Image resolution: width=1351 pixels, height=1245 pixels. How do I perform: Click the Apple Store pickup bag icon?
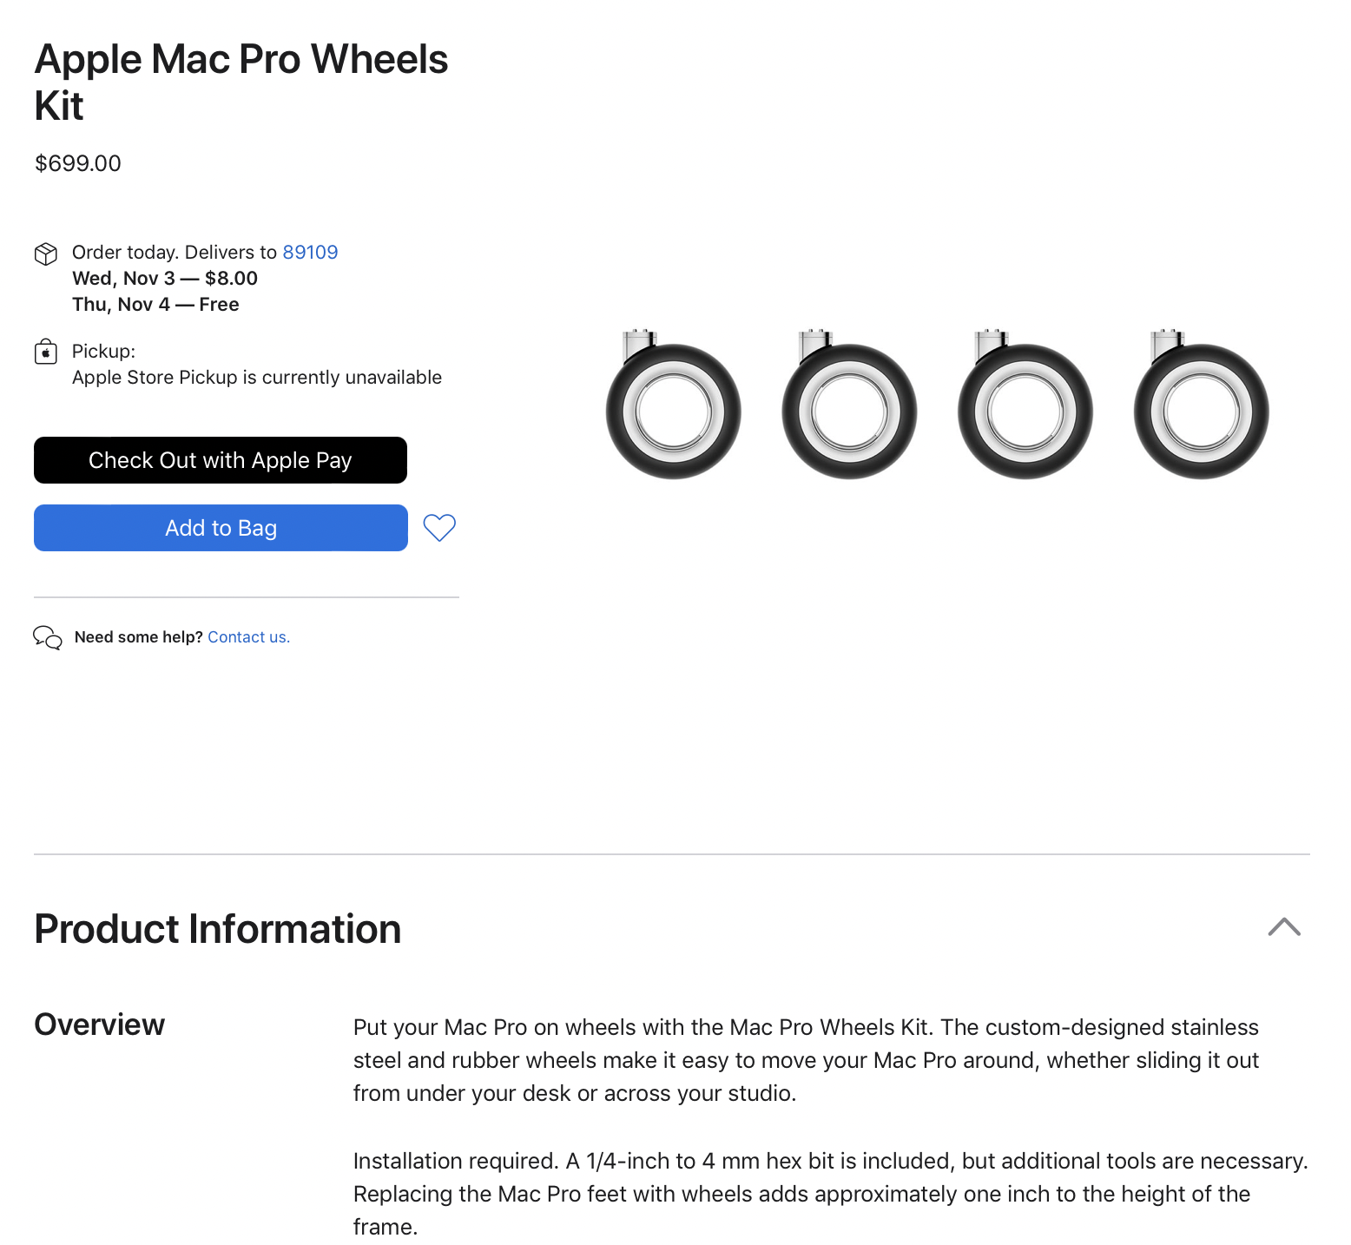coord(46,352)
